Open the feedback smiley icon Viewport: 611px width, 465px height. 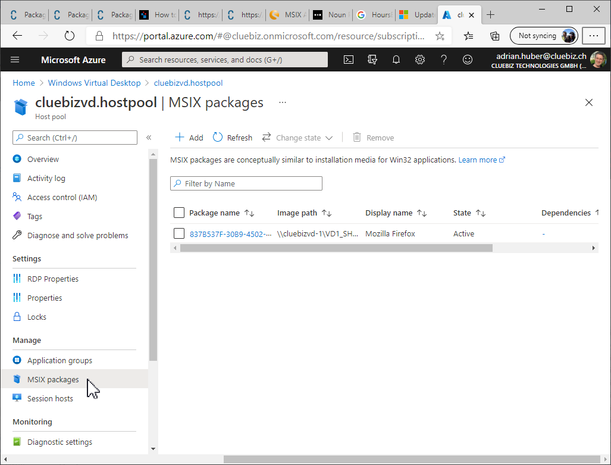pyautogui.click(x=467, y=60)
